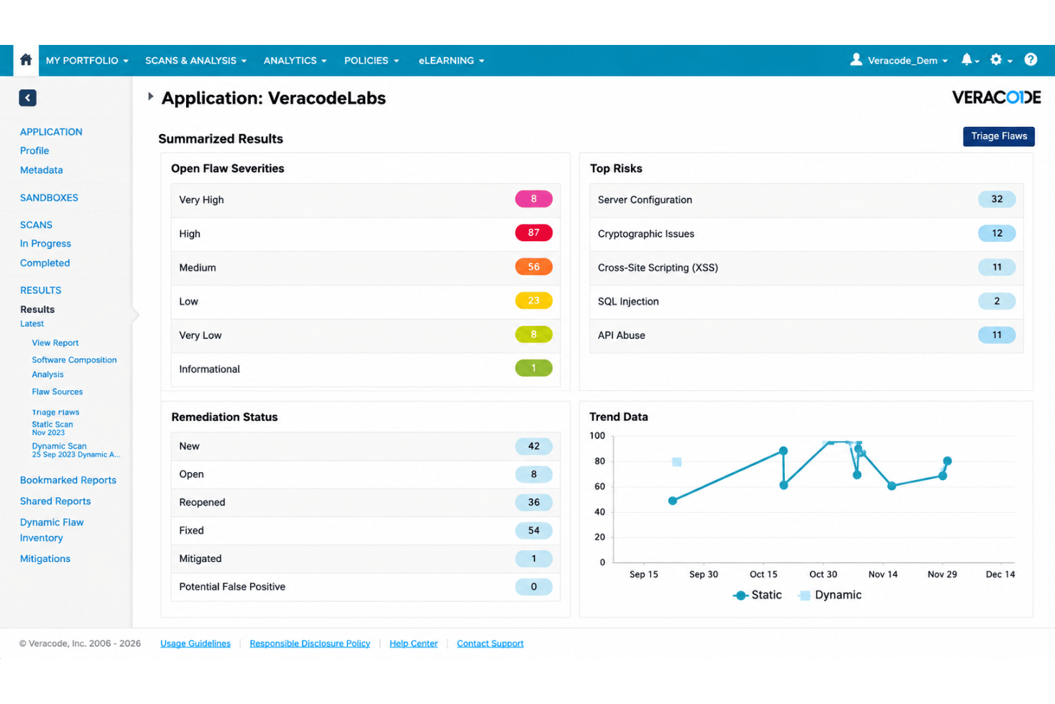Click the Very High severity pink badge

coord(534,199)
